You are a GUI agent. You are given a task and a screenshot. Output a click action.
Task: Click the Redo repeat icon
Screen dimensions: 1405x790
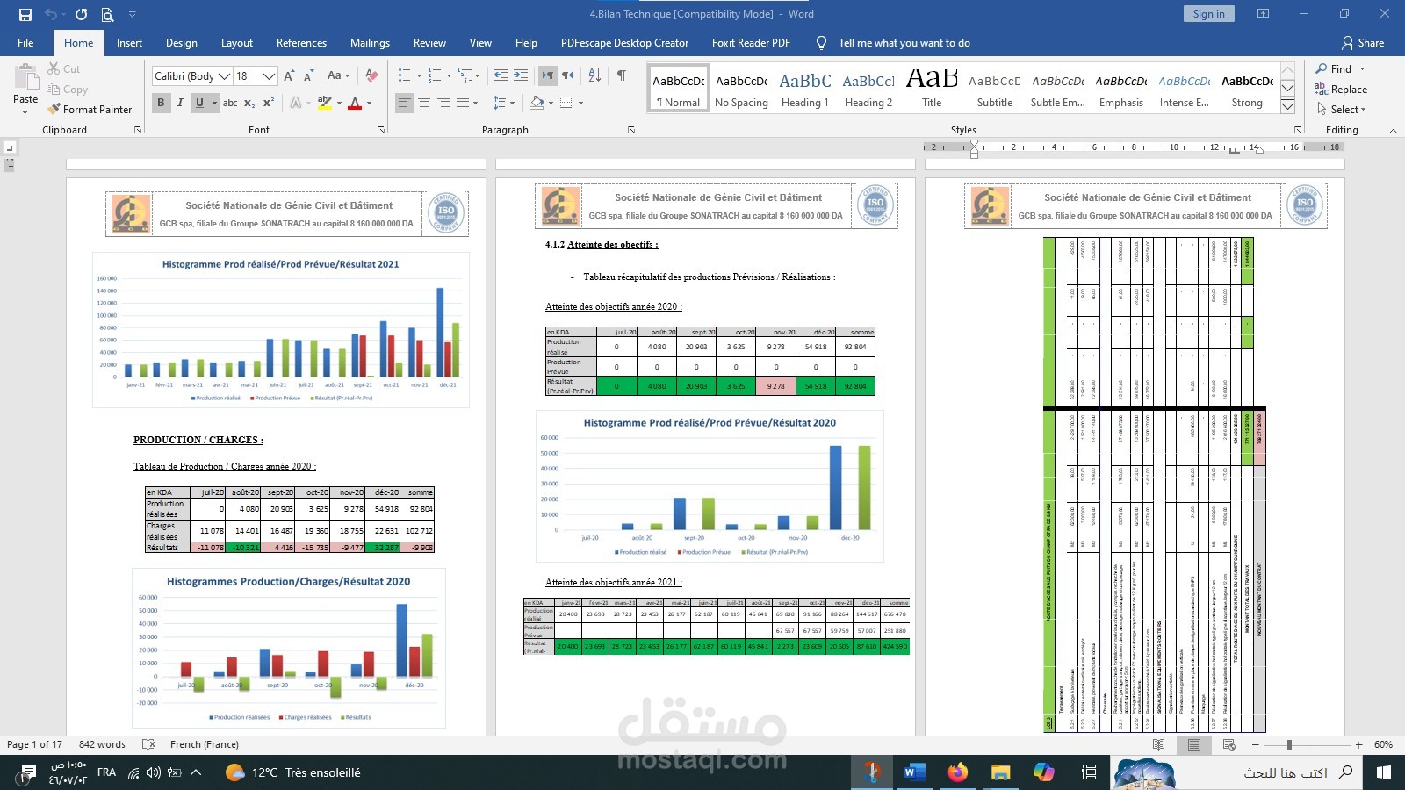(x=81, y=14)
